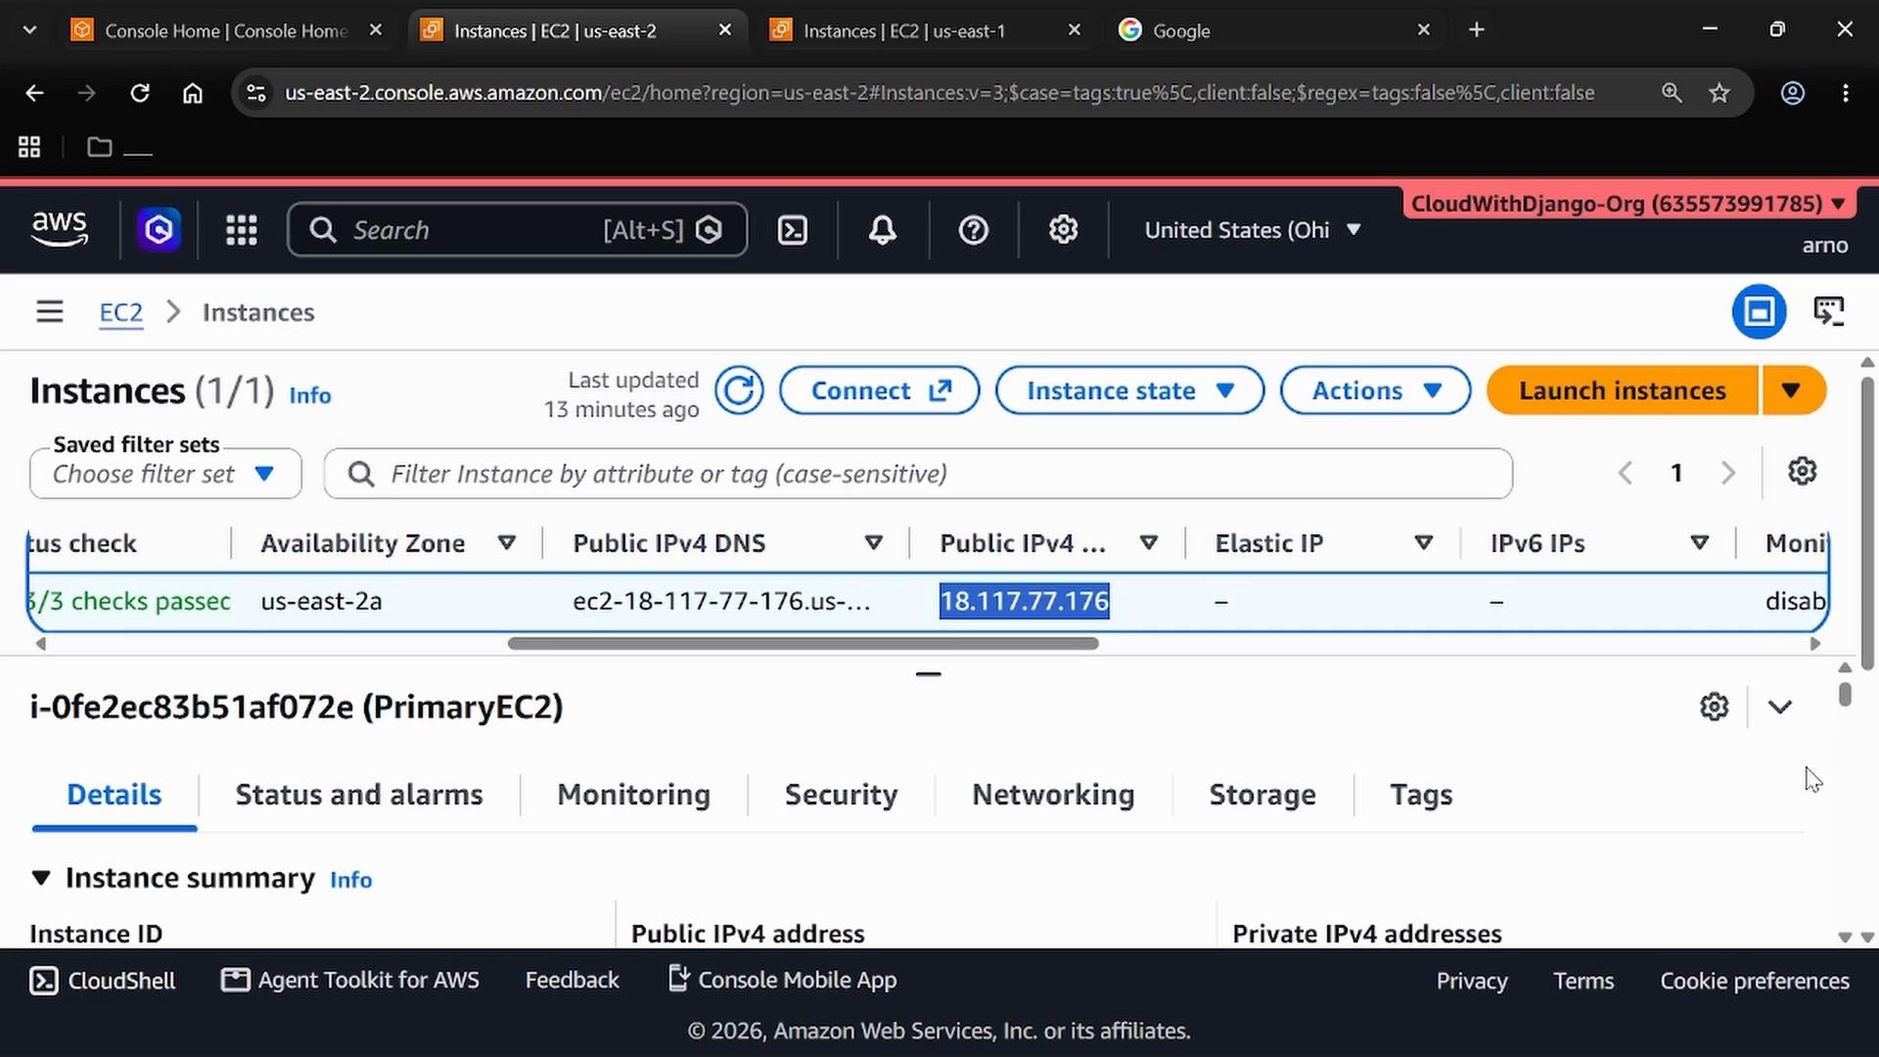The width and height of the screenshot is (1879, 1057).
Task: Open the AWS console settings gear
Action: [1063, 230]
